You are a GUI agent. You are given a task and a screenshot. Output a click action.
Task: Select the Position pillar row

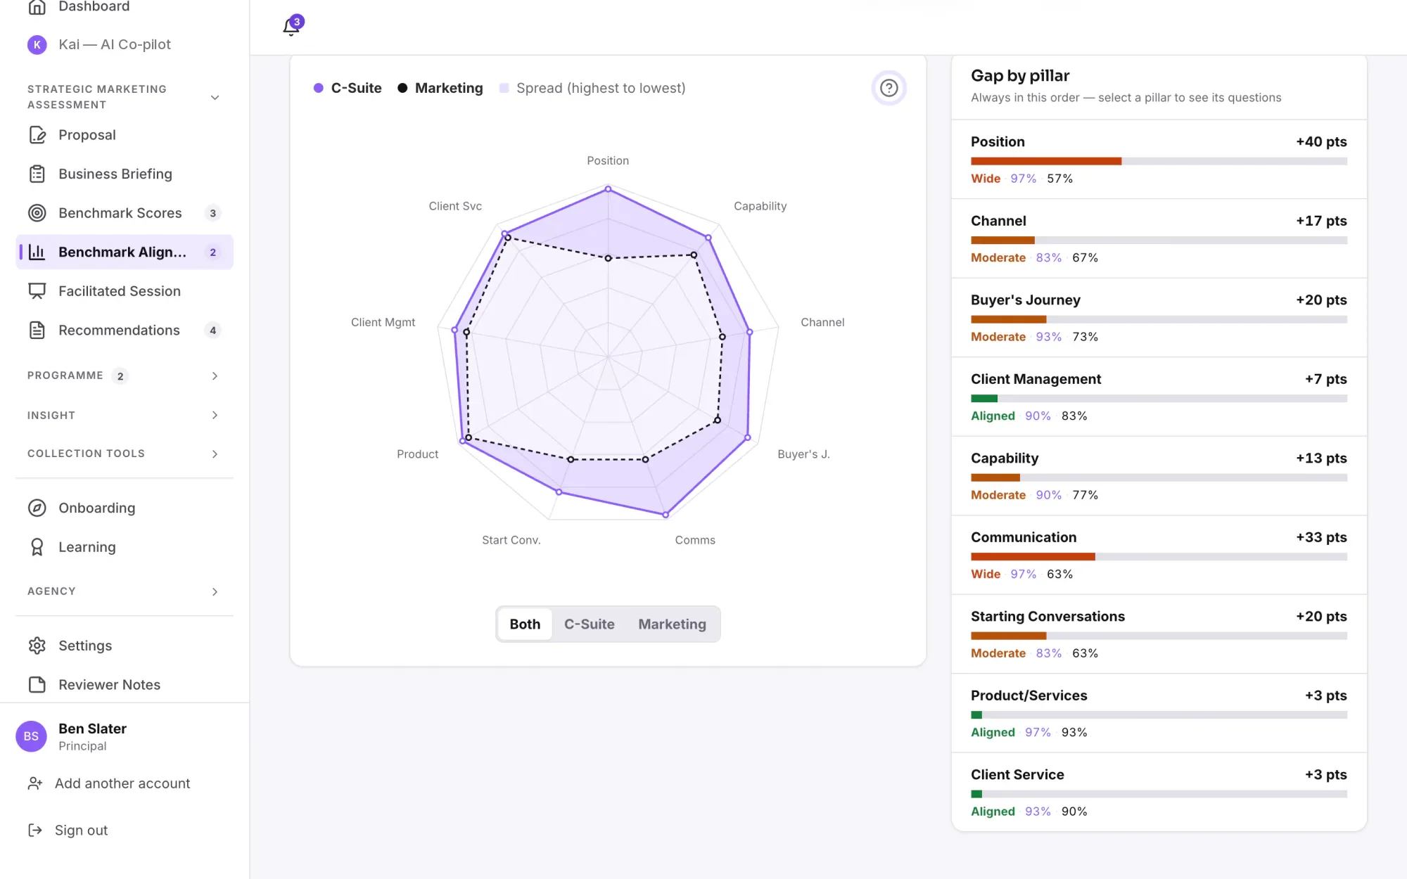click(x=1159, y=160)
